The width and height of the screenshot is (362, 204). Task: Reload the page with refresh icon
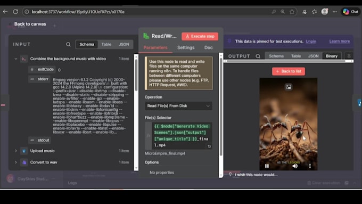(15, 12)
